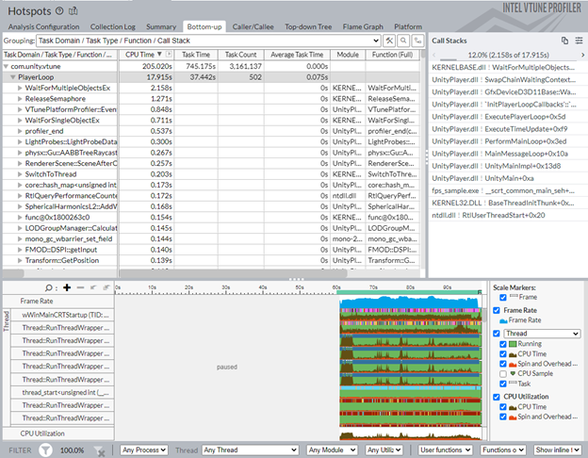Click the timeline zoom-in plus icon
Viewport: 588px width, 458px height.
click(67, 287)
